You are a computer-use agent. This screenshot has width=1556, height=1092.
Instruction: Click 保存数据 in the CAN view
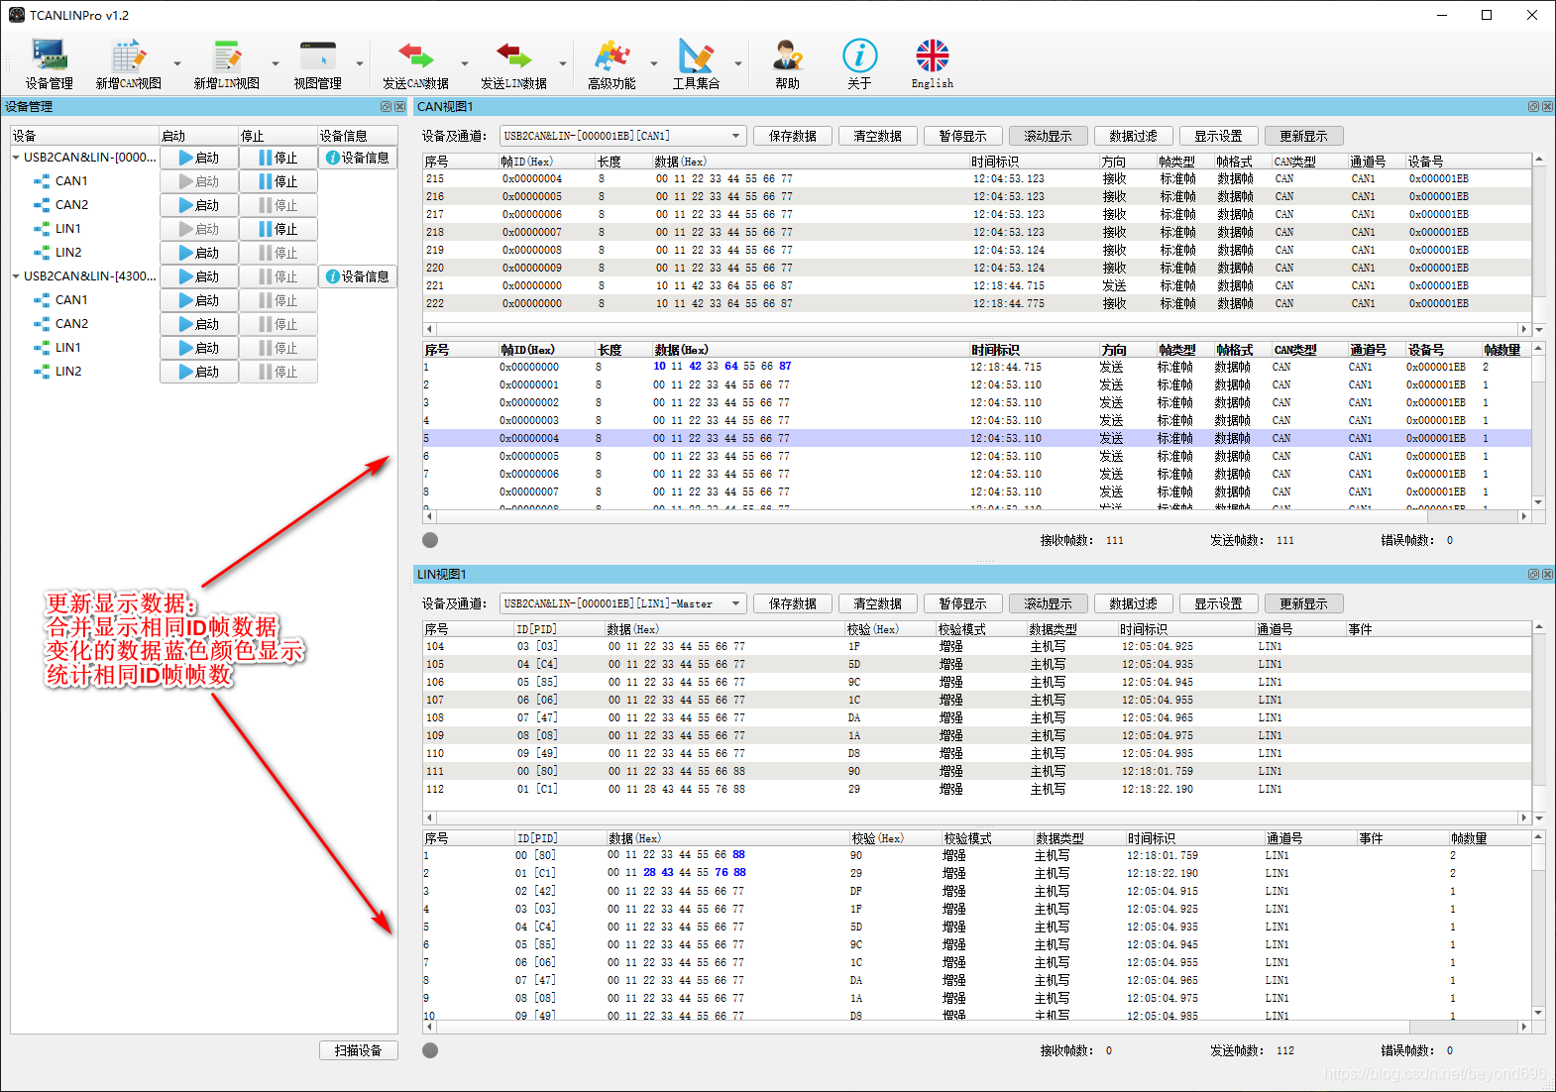click(792, 136)
